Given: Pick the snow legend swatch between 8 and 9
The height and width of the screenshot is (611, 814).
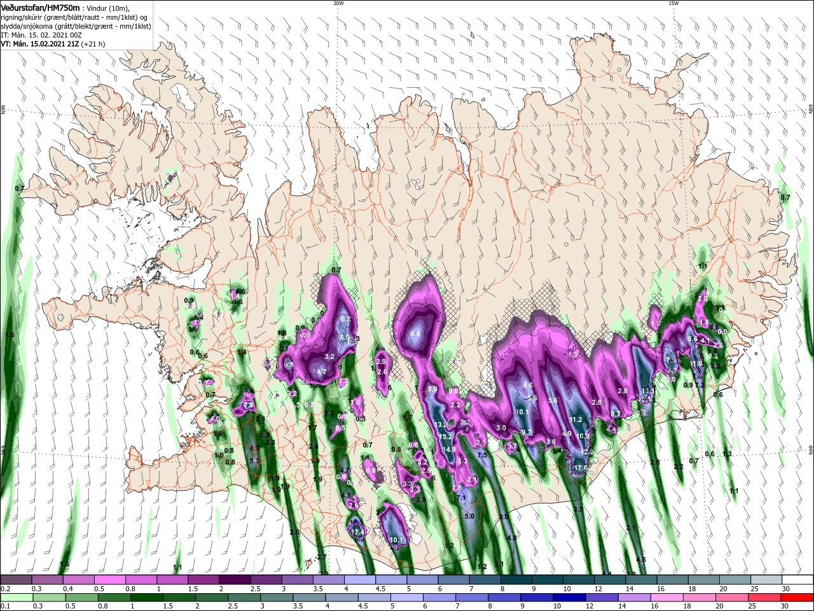Looking at the screenshot, I should click(x=516, y=580).
